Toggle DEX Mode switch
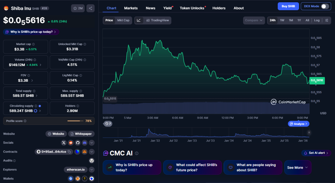This screenshot has width=335, height=183. (325, 6)
